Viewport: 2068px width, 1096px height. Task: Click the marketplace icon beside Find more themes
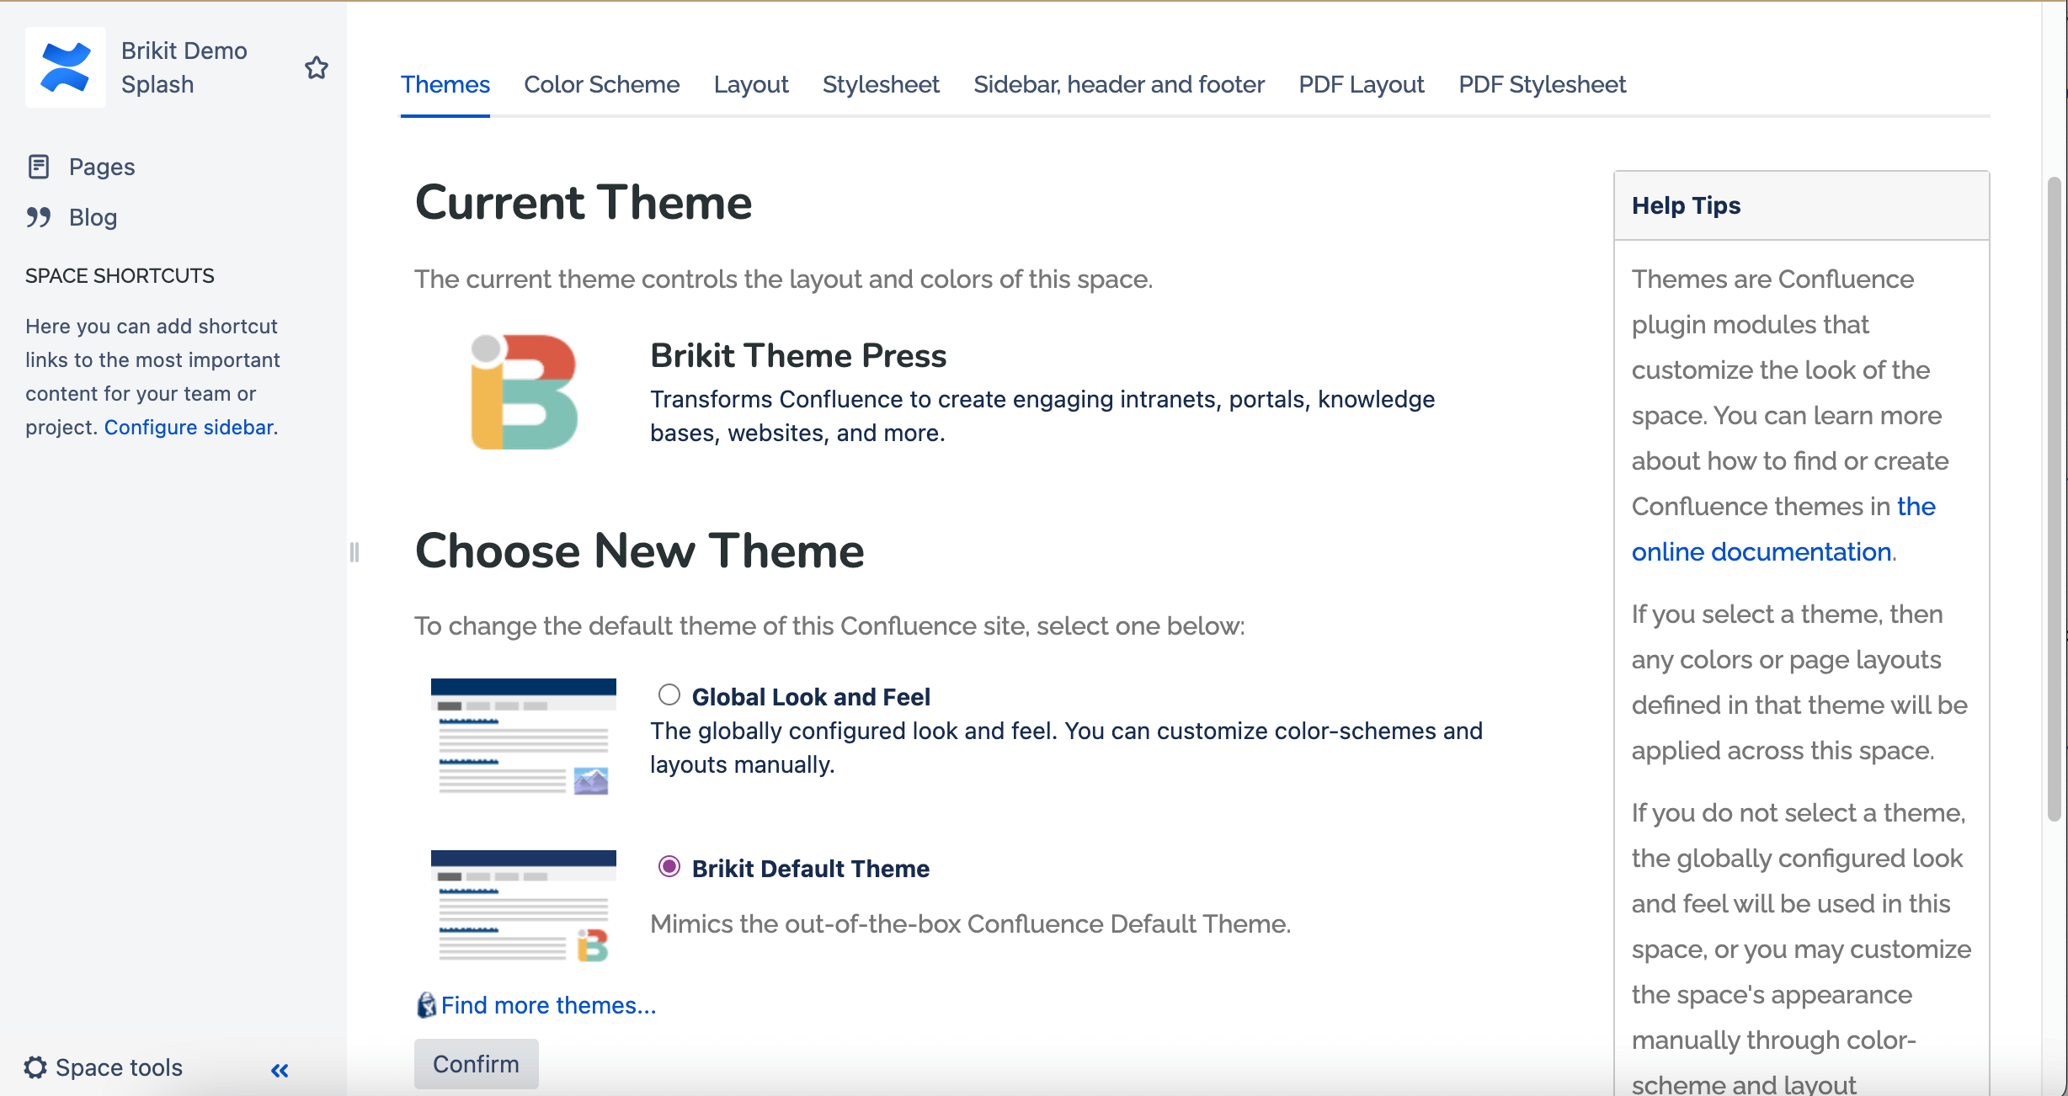[427, 1005]
